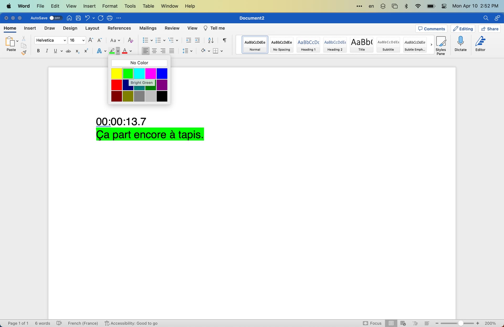The image size is (504, 327).
Task: Open the line spacing dropdown
Action: coord(187,51)
